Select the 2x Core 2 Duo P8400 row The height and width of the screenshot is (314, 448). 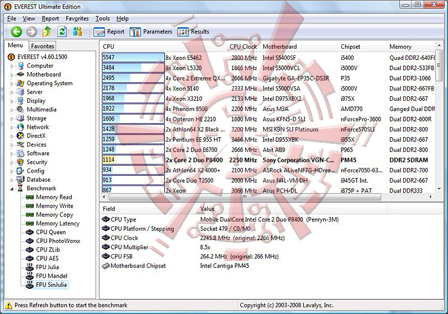tap(268, 160)
